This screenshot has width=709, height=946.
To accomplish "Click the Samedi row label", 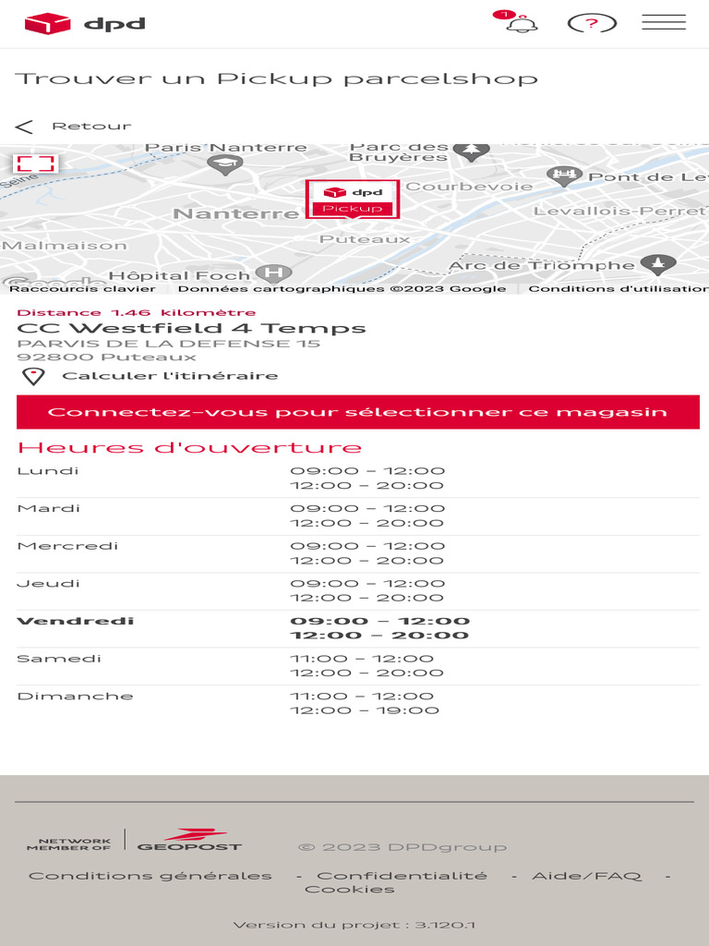I will 59,658.
